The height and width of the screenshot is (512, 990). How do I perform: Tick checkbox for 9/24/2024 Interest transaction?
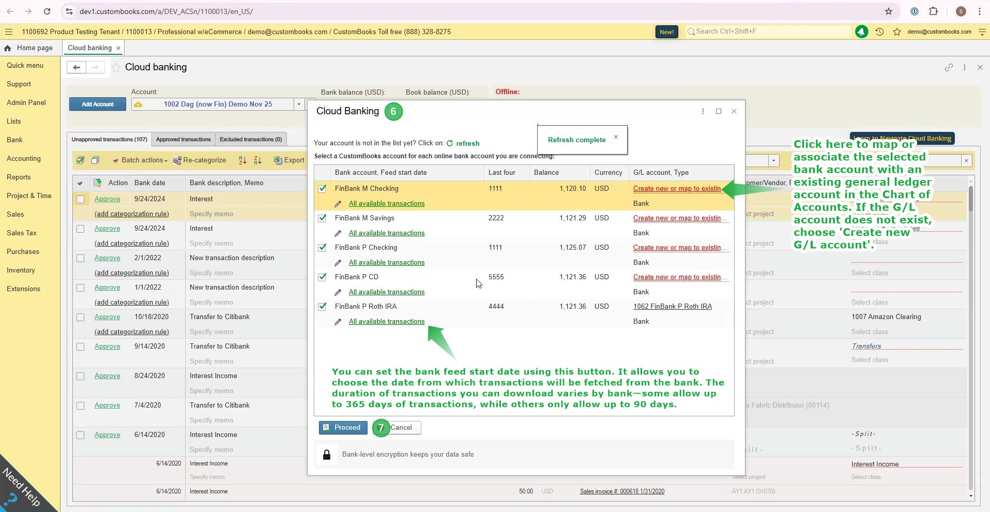[81, 199]
